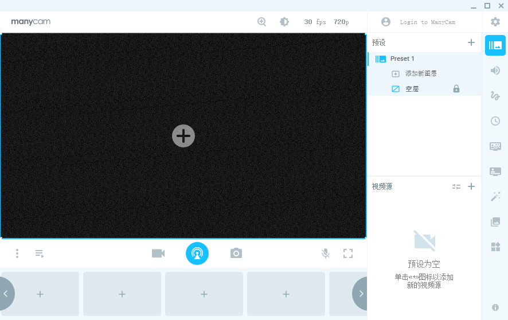
Task: Open the playlist icon below the preview
Action: tap(40, 253)
